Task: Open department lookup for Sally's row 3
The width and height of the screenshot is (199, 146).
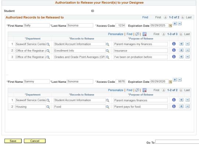Action: coord(48,57)
